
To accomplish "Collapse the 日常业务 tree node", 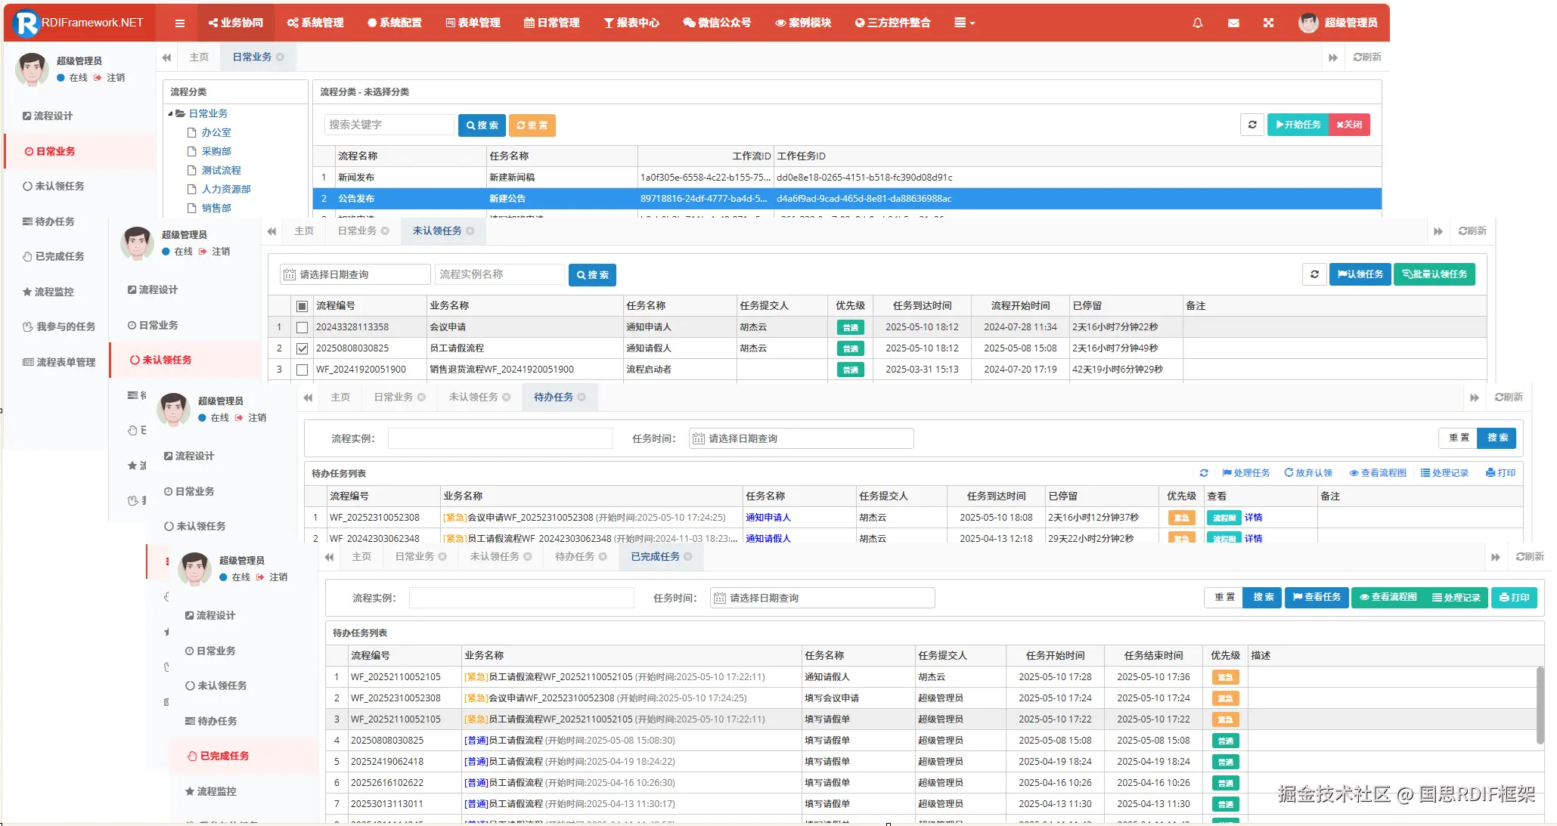I will click(171, 113).
